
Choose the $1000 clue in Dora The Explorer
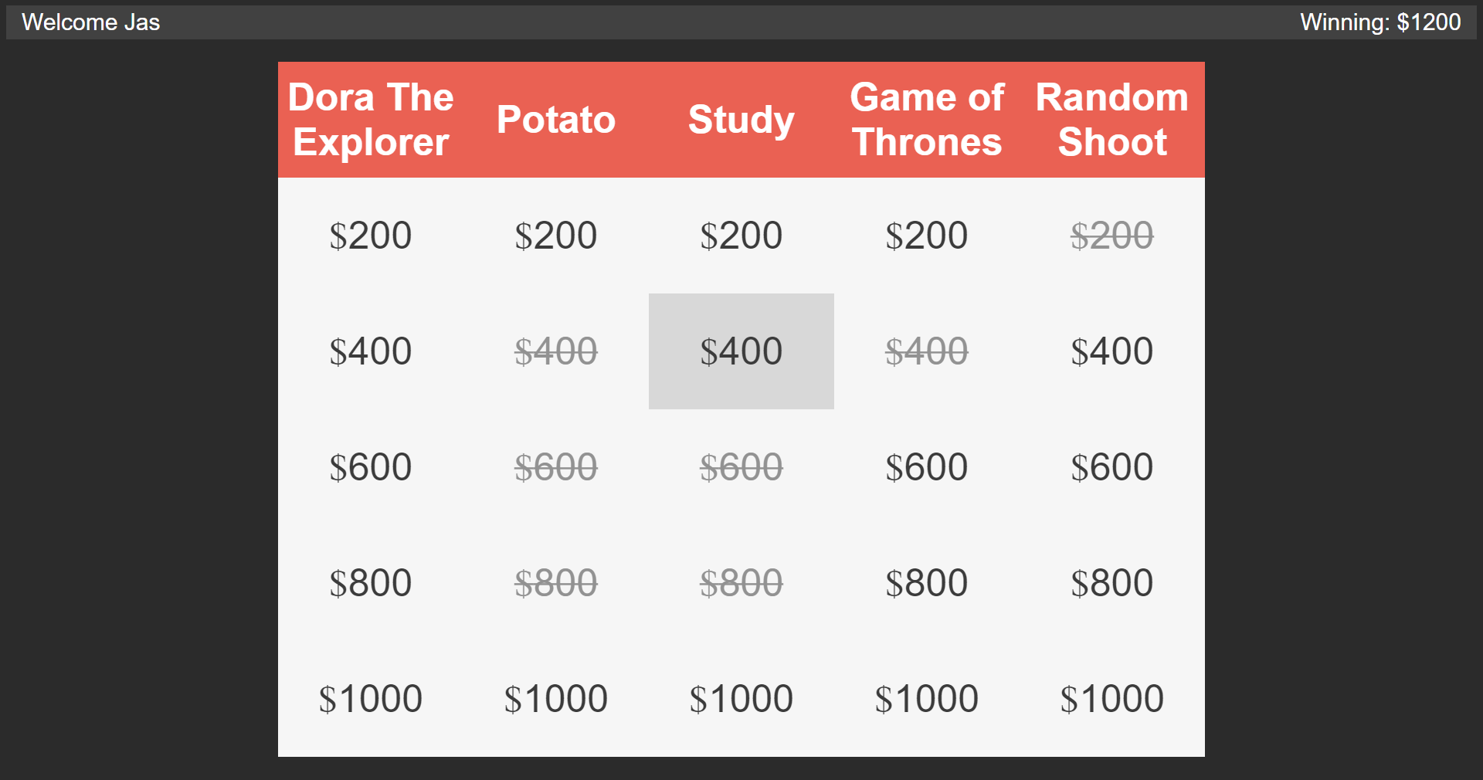[371, 698]
